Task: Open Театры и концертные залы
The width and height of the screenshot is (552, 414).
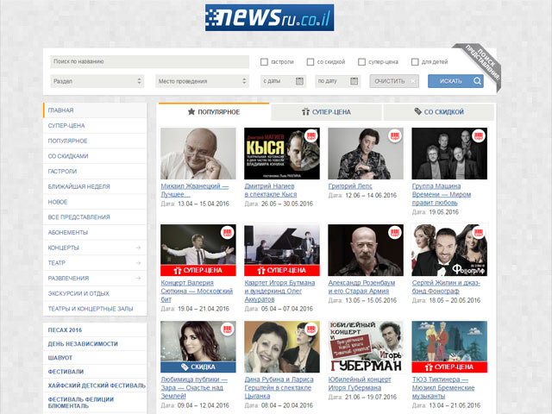Action: 95,309
